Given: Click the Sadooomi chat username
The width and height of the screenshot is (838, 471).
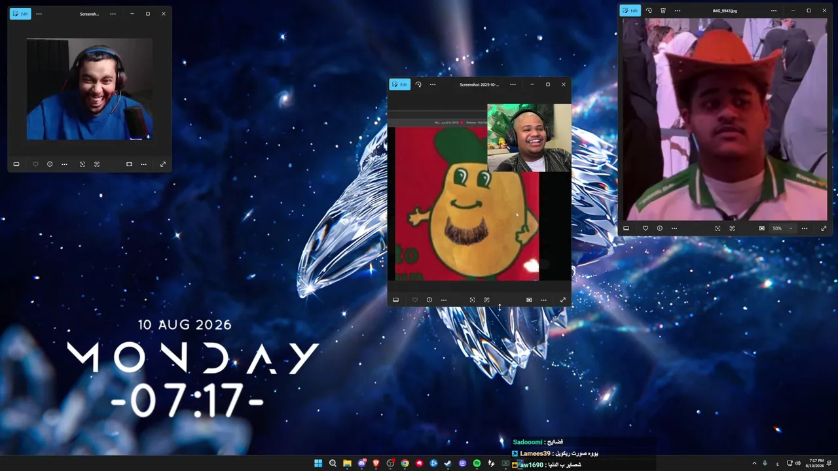Looking at the screenshot, I should [x=528, y=442].
